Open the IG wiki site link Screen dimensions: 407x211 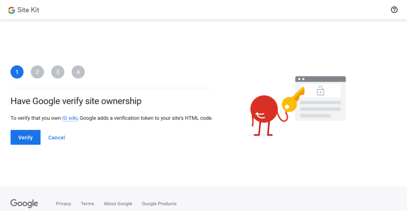pos(70,118)
